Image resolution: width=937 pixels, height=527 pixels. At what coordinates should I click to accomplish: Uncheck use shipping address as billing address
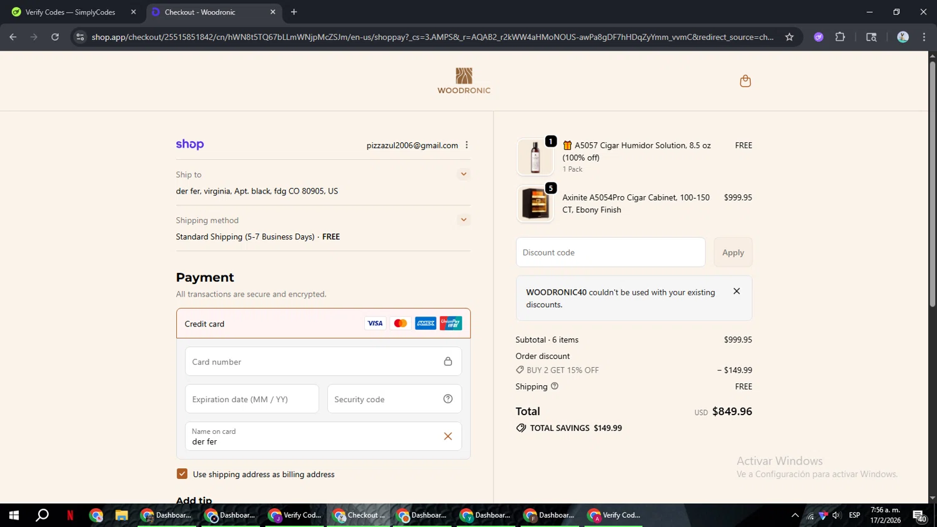pos(182,474)
